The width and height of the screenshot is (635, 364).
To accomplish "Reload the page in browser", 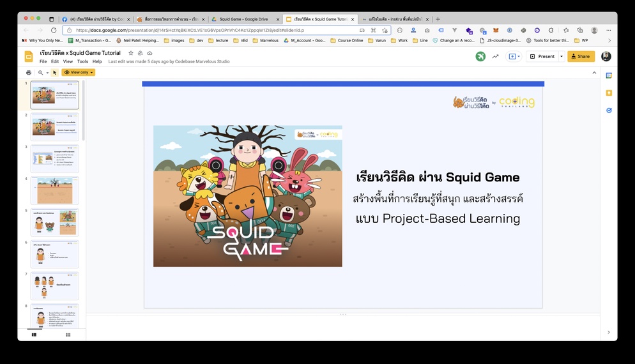I will pyautogui.click(x=54, y=30).
